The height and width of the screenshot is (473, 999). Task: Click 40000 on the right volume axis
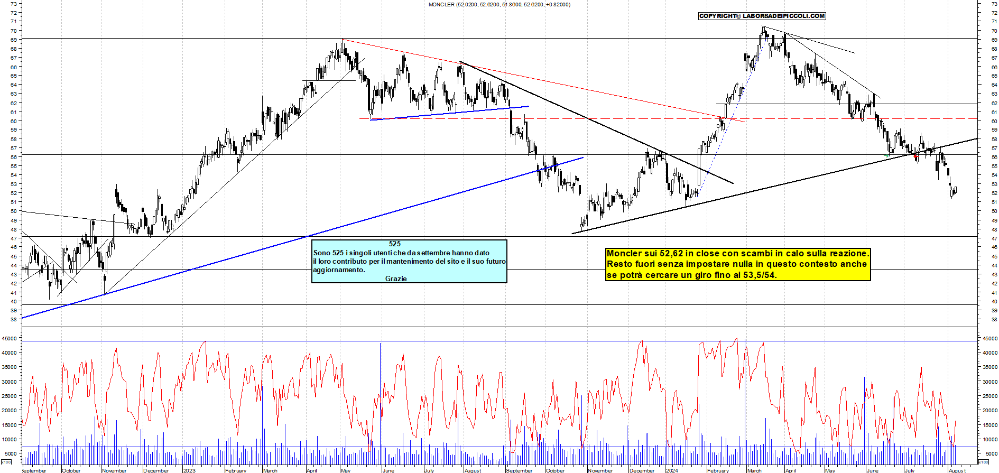click(x=990, y=353)
